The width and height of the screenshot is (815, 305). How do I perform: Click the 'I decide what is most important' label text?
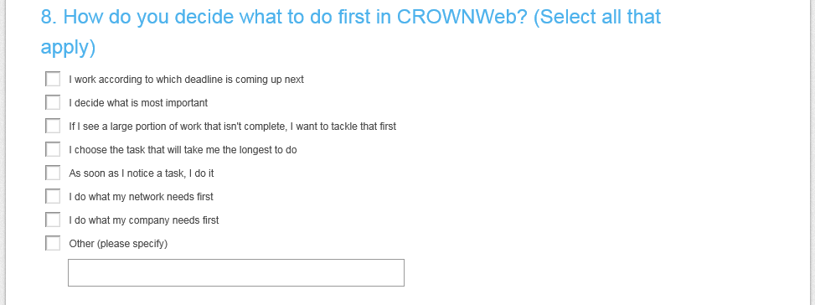click(x=138, y=103)
